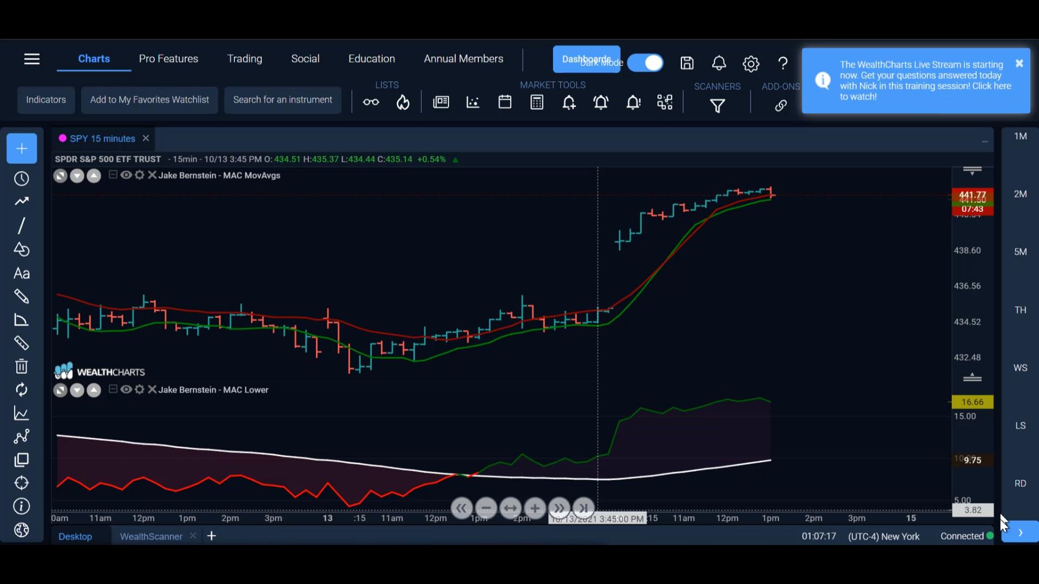1039x584 pixels.
Task: Activate the crosshair target tool
Action: coord(22,483)
